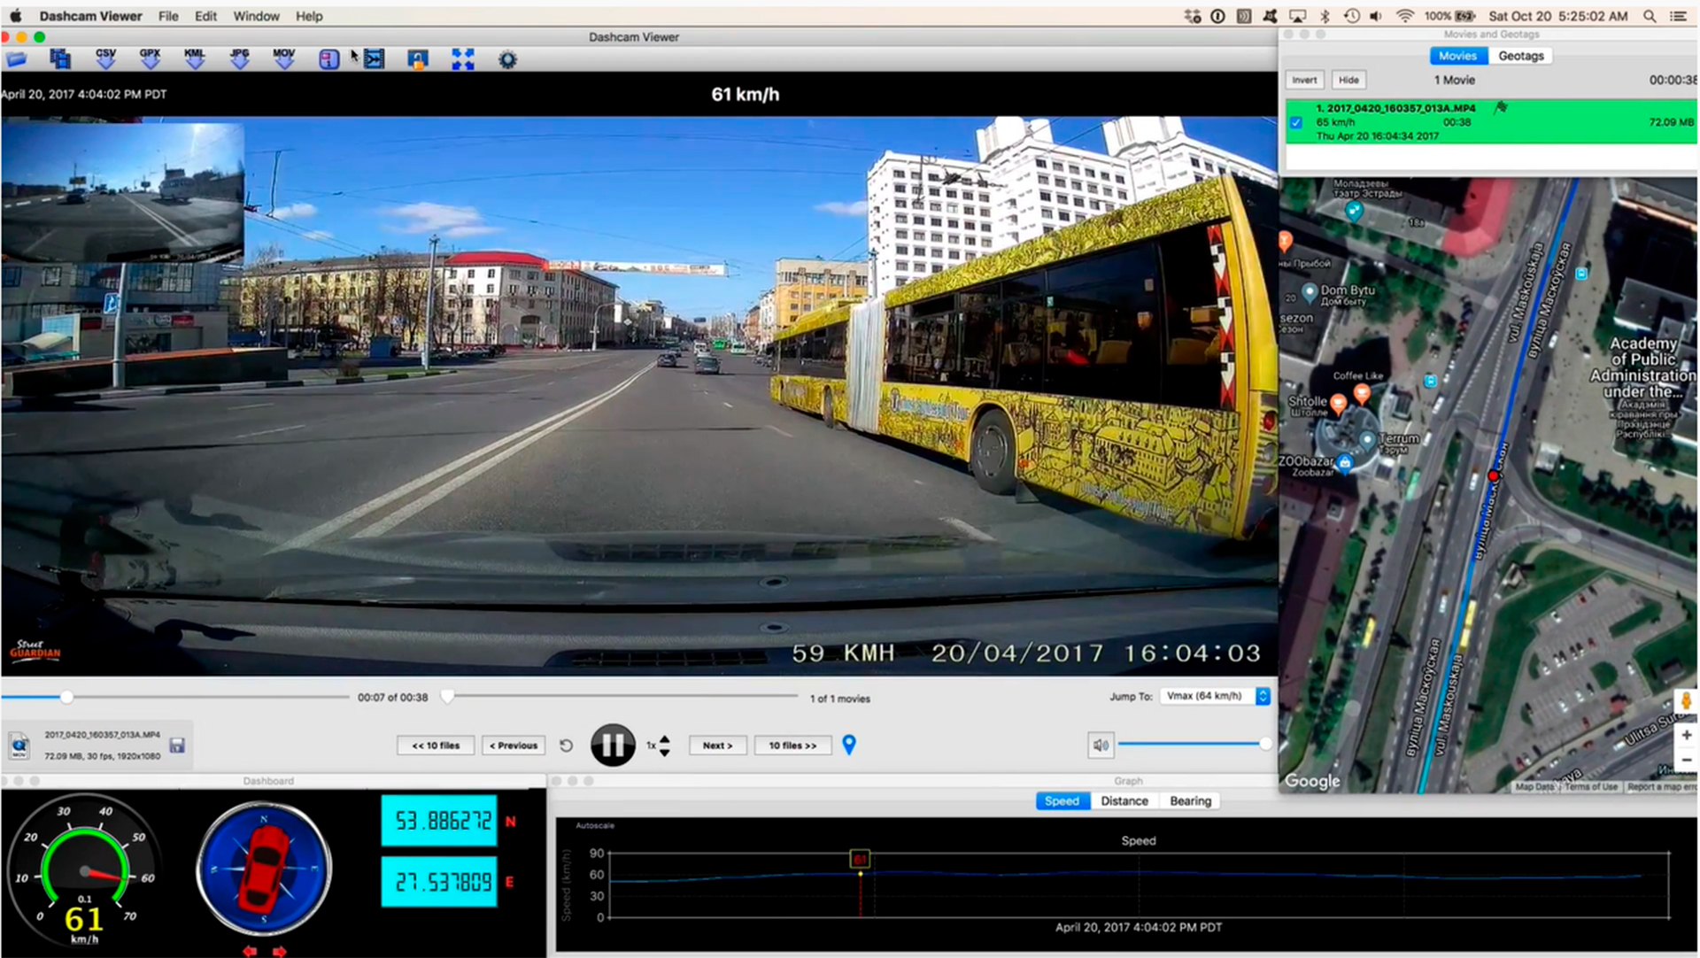Click the 10 files >> button

[x=793, y=746]
